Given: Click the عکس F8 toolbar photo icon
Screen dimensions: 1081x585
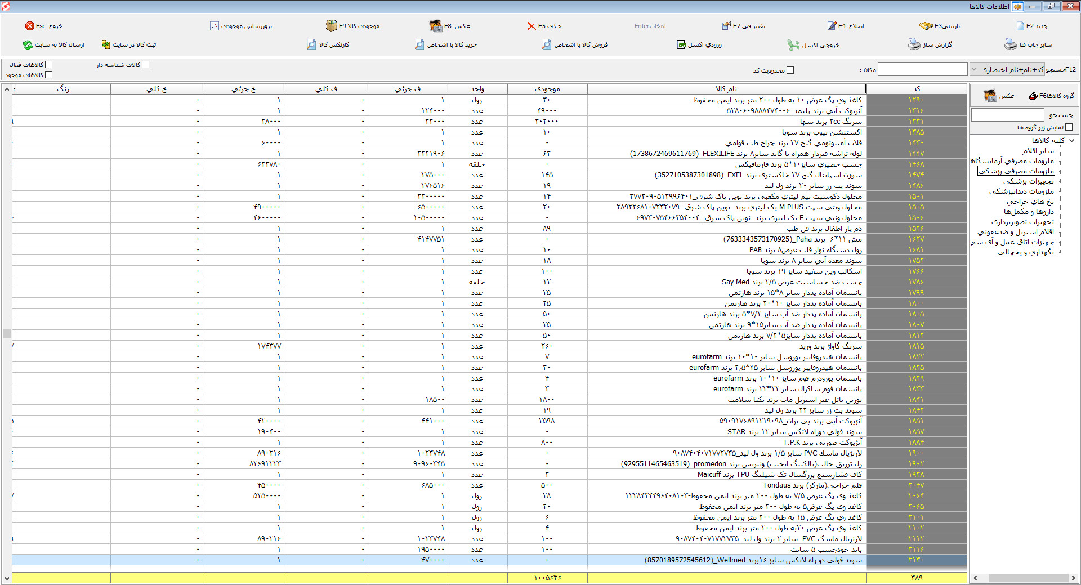Looking at the screenshot, I should 436,26.
